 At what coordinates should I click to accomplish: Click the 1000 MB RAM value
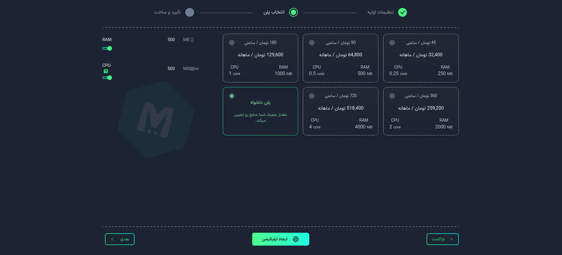coord(283,74)
